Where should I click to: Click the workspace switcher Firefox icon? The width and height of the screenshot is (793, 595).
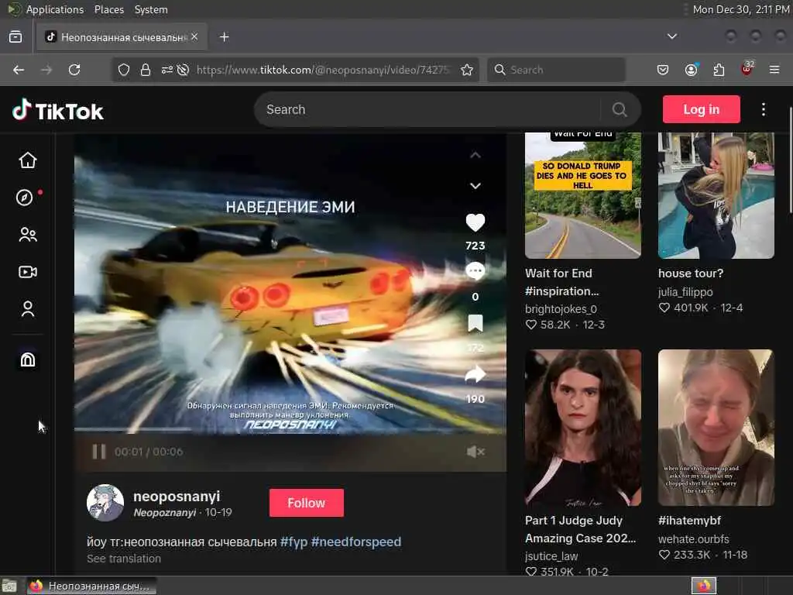click(x=703, y=586)
